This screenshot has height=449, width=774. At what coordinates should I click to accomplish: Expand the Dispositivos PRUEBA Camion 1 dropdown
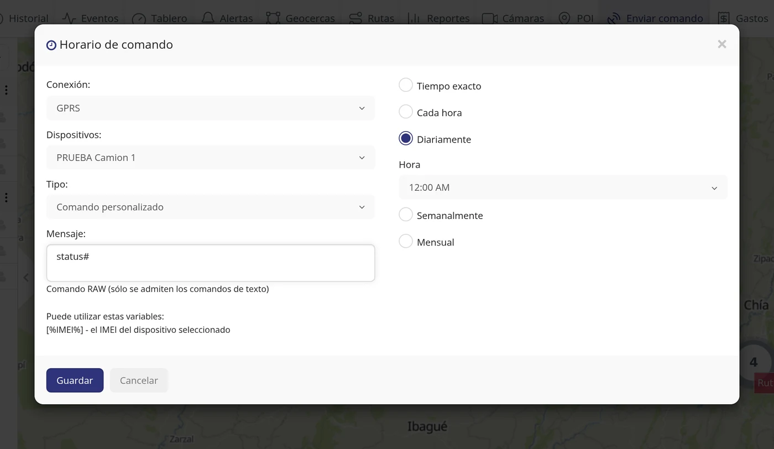[x=211, y=158]
